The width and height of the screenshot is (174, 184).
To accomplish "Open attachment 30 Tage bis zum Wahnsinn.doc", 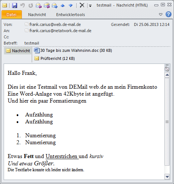I will 73,50.
